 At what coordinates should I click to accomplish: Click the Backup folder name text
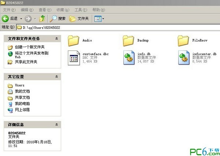143,40
